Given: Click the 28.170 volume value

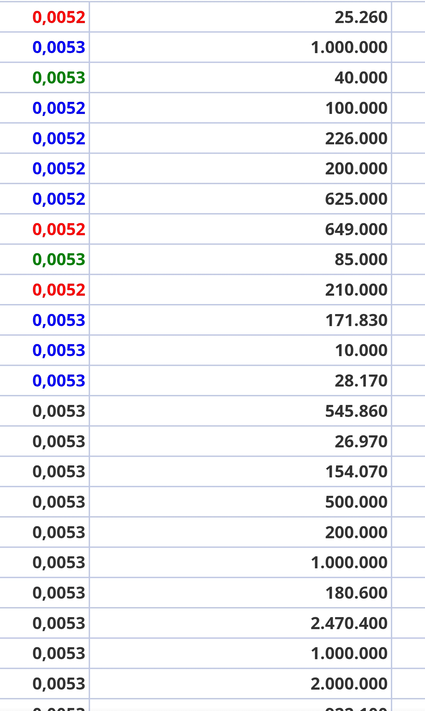Looking at the screenshot, I should pos(361,381).
